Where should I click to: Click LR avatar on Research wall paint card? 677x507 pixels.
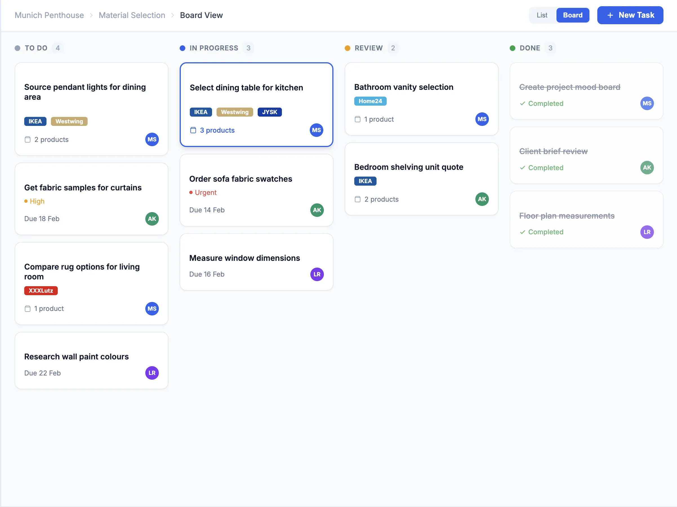152,373
